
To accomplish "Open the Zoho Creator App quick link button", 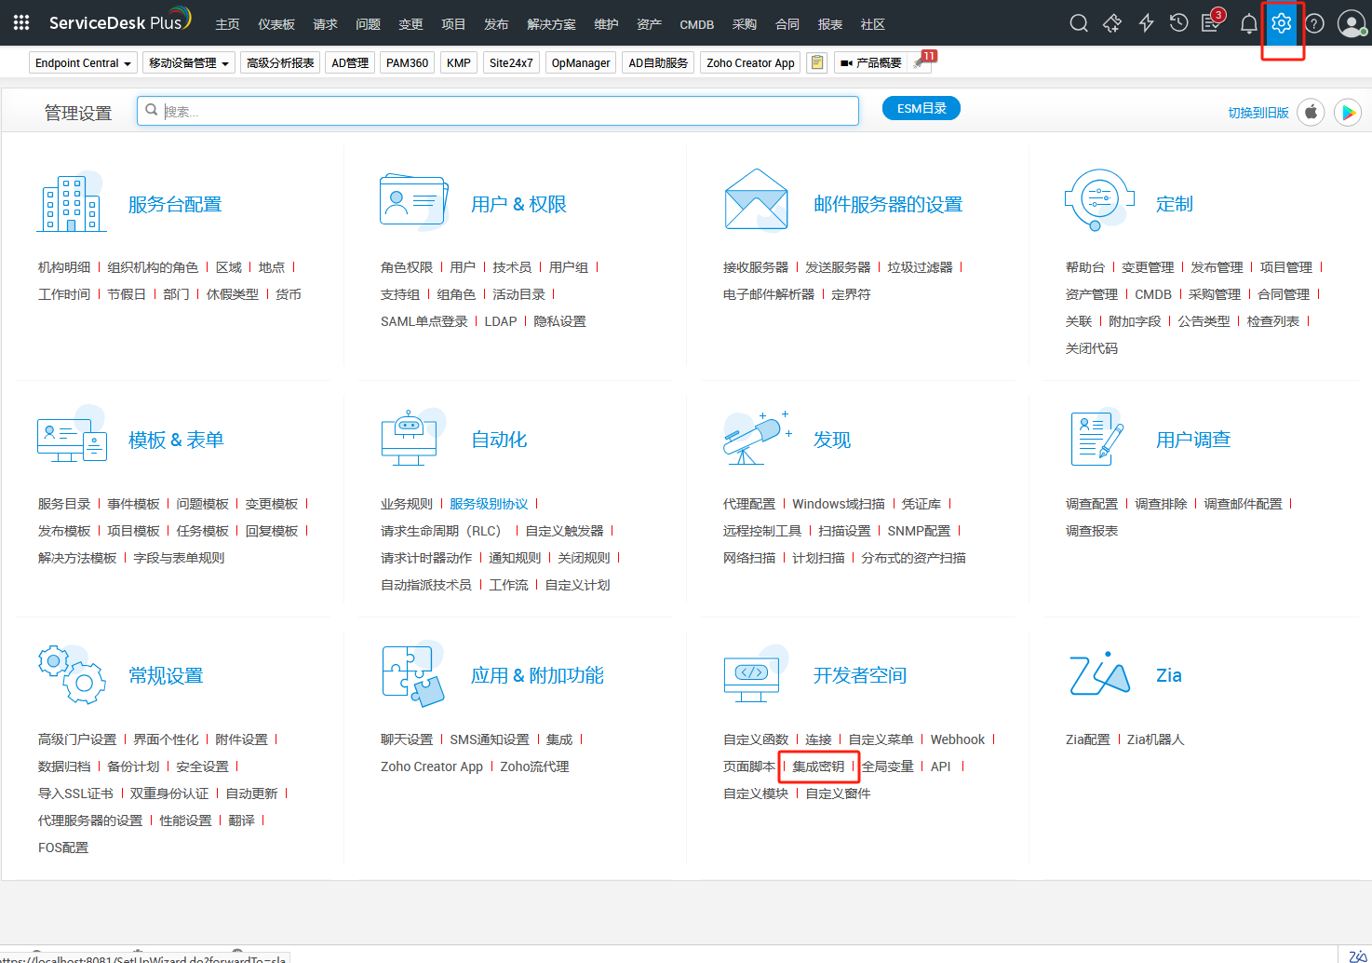I will point(750,62).
